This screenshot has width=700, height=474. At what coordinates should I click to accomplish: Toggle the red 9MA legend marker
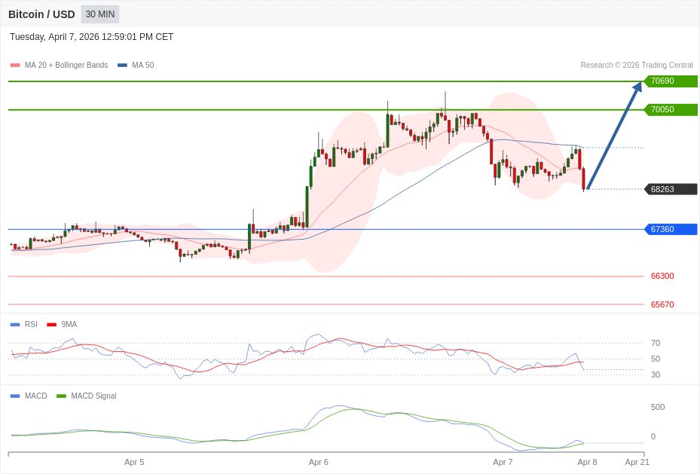point(51,325)
